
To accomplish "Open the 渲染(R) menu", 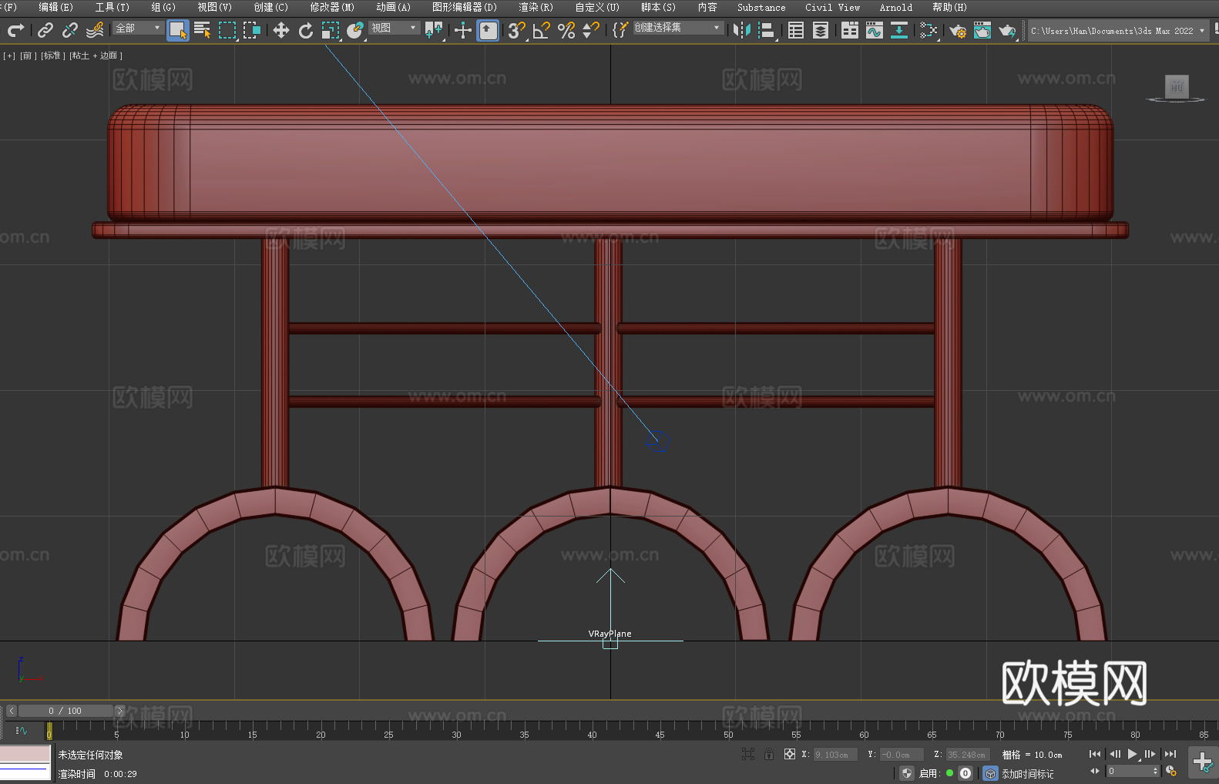I will click(x=536, y=7).
